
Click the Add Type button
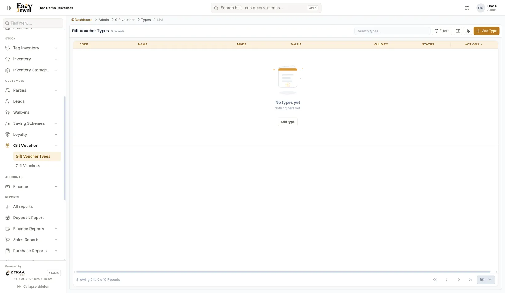point(486,31)
